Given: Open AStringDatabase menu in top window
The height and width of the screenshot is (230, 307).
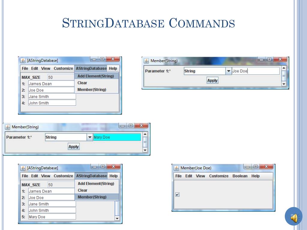Looking at the screenshot, I should point(91,69).
